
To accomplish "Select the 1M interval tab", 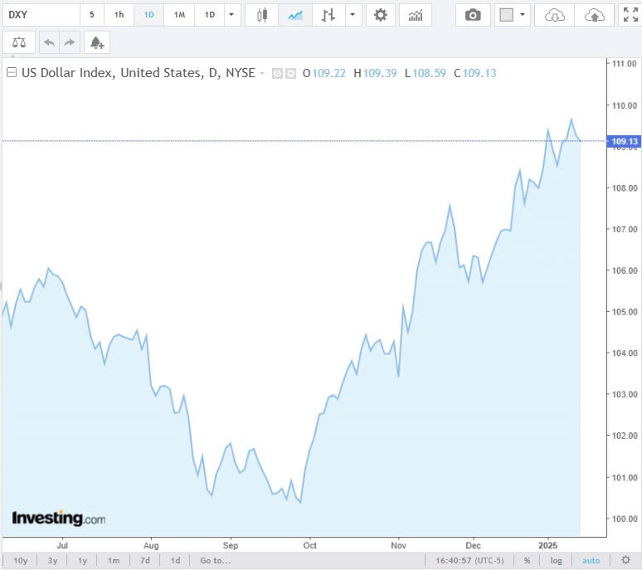I will click(x=179, y=15).
